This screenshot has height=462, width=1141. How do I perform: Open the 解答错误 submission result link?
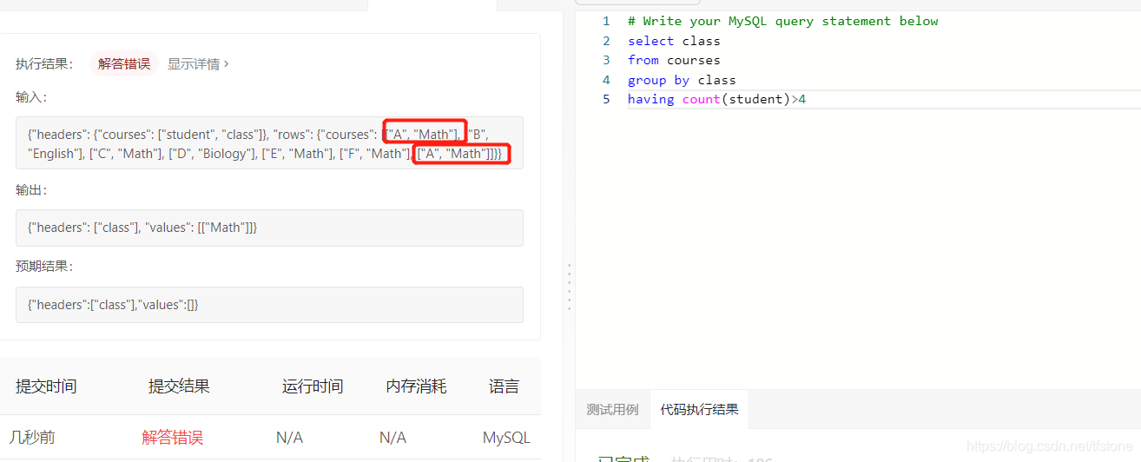coord(173,437)
